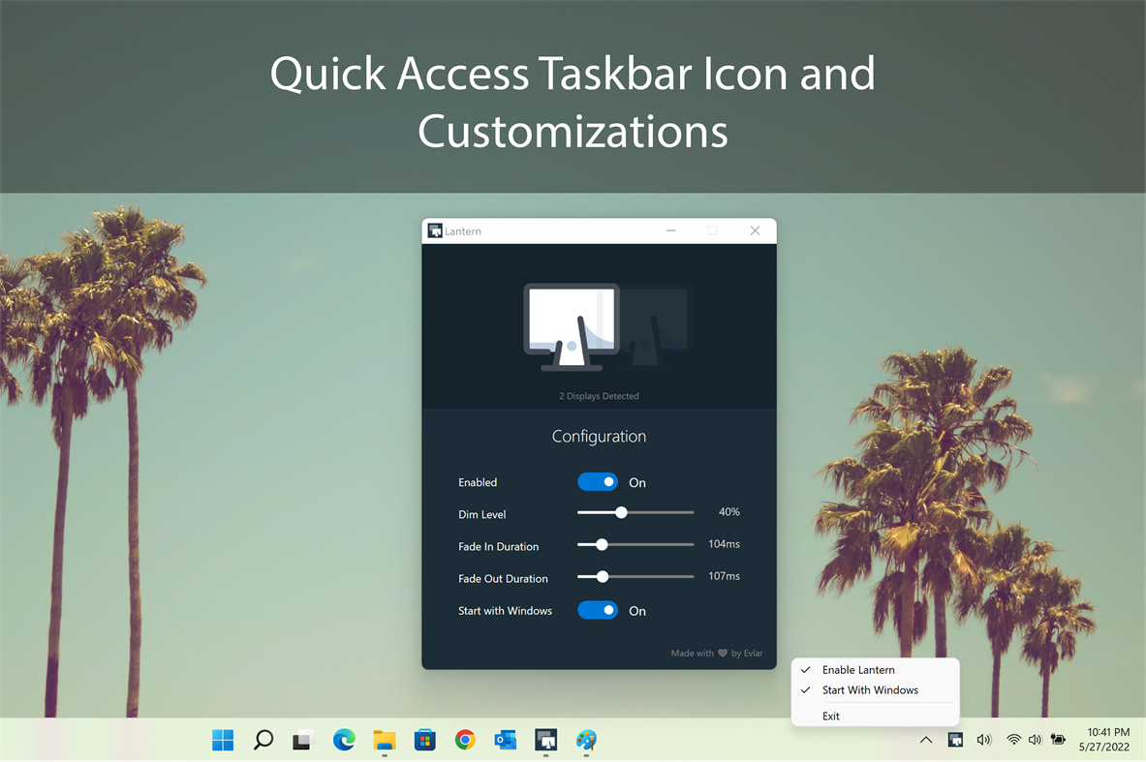This screenshot has height=762, width=1146.
Task: Open Outlook from the taskbar
Action: [x=505, y=740]
